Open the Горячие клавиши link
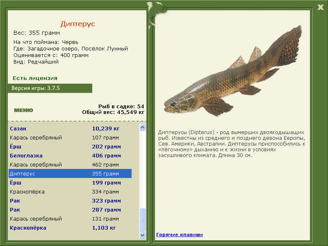Screen dimensions: 328x246 (180, 235)
